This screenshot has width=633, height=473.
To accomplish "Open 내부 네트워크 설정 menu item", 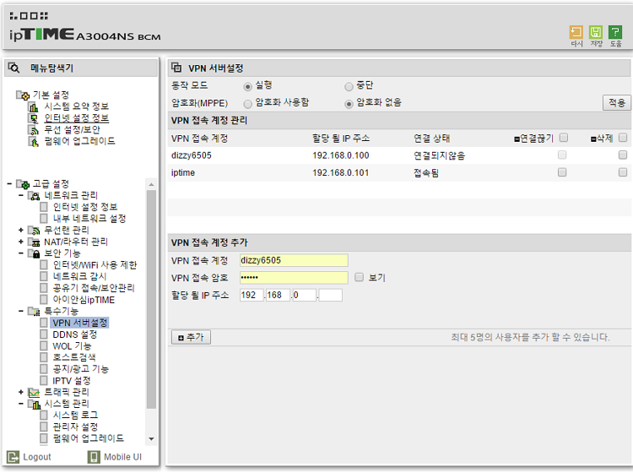I will [89, 219].
